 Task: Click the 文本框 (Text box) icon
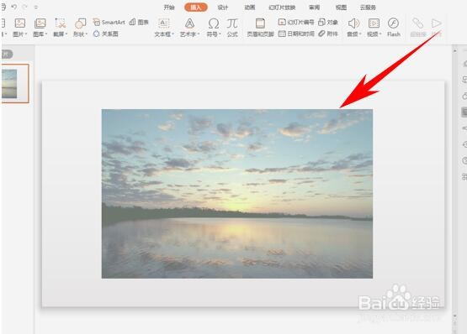click(x=163, y=23)
